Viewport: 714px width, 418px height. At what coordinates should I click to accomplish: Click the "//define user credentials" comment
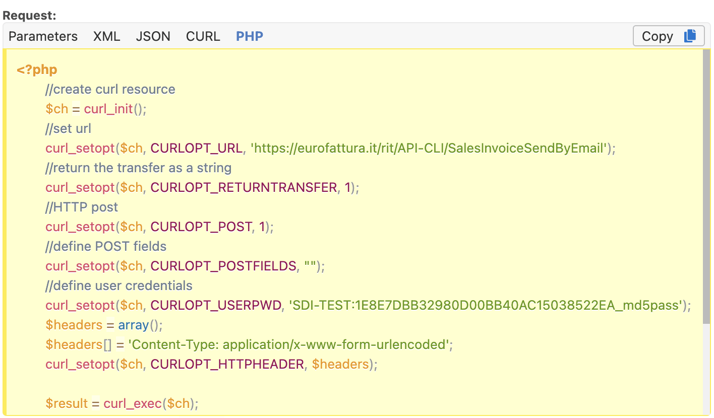click(x=118, y=286)
